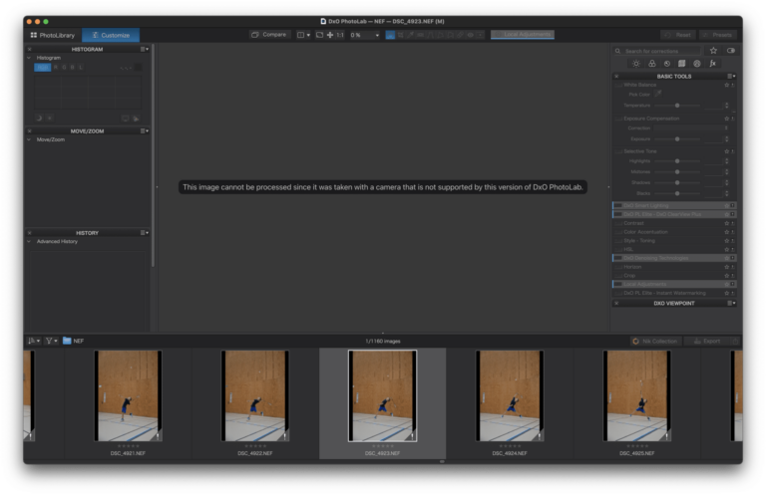Switch to the Customize tab
This screenshot has height=495, width=766.
(111, 34)
